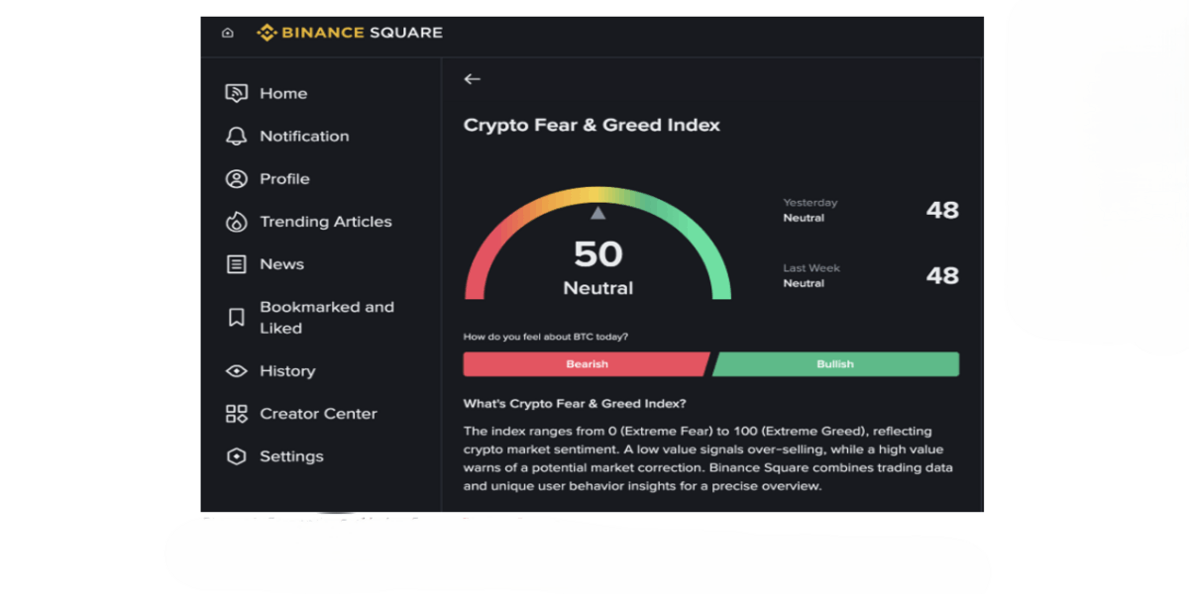Click the Settings hexagon icon
Screen dimensions: 1189x594
click(x=236, y=456)
